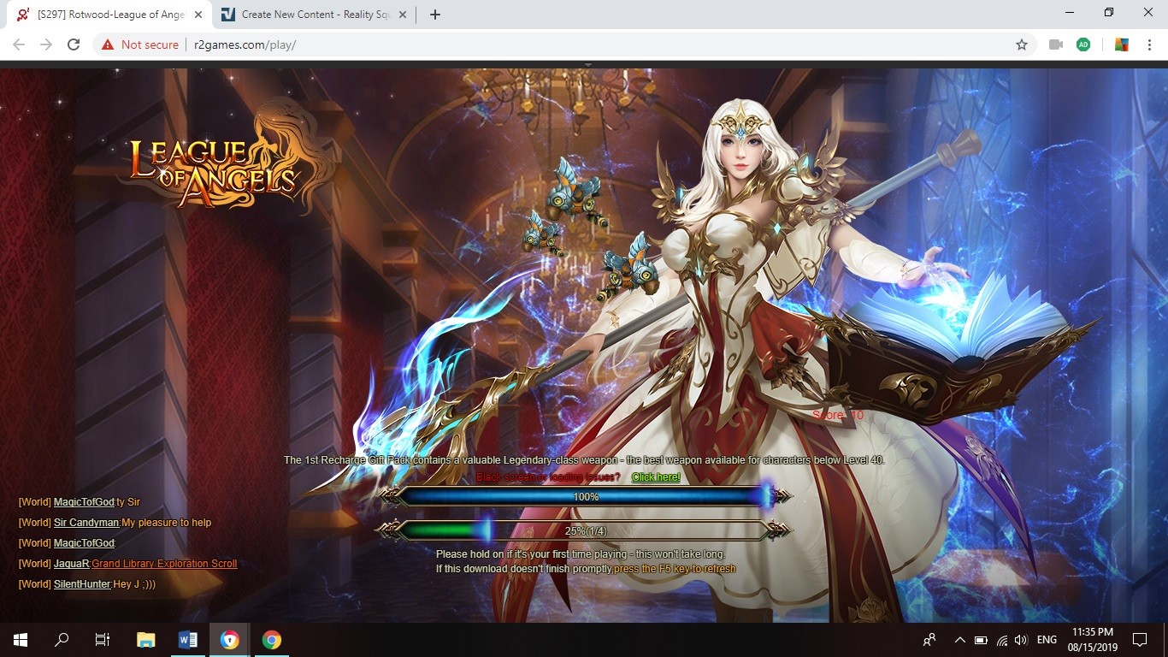The height and width of the screenshot is (657, 1168).
Task: Open the Windows Start menu
Action: tap(21, 640)
